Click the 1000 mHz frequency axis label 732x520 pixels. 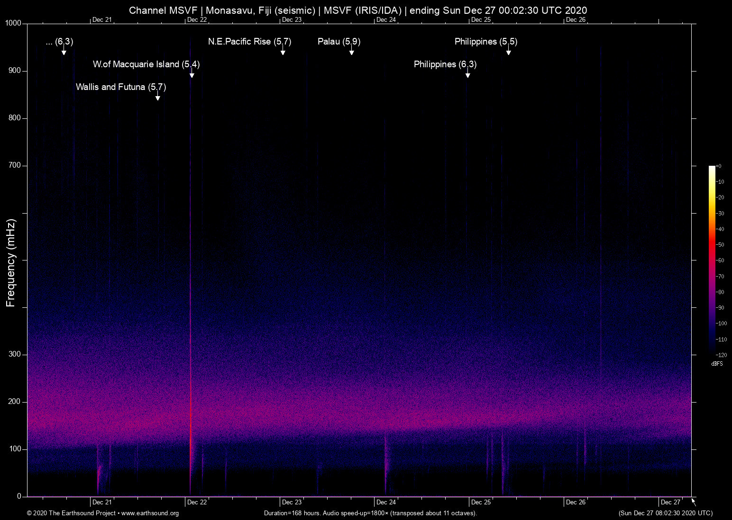(13, 23)
